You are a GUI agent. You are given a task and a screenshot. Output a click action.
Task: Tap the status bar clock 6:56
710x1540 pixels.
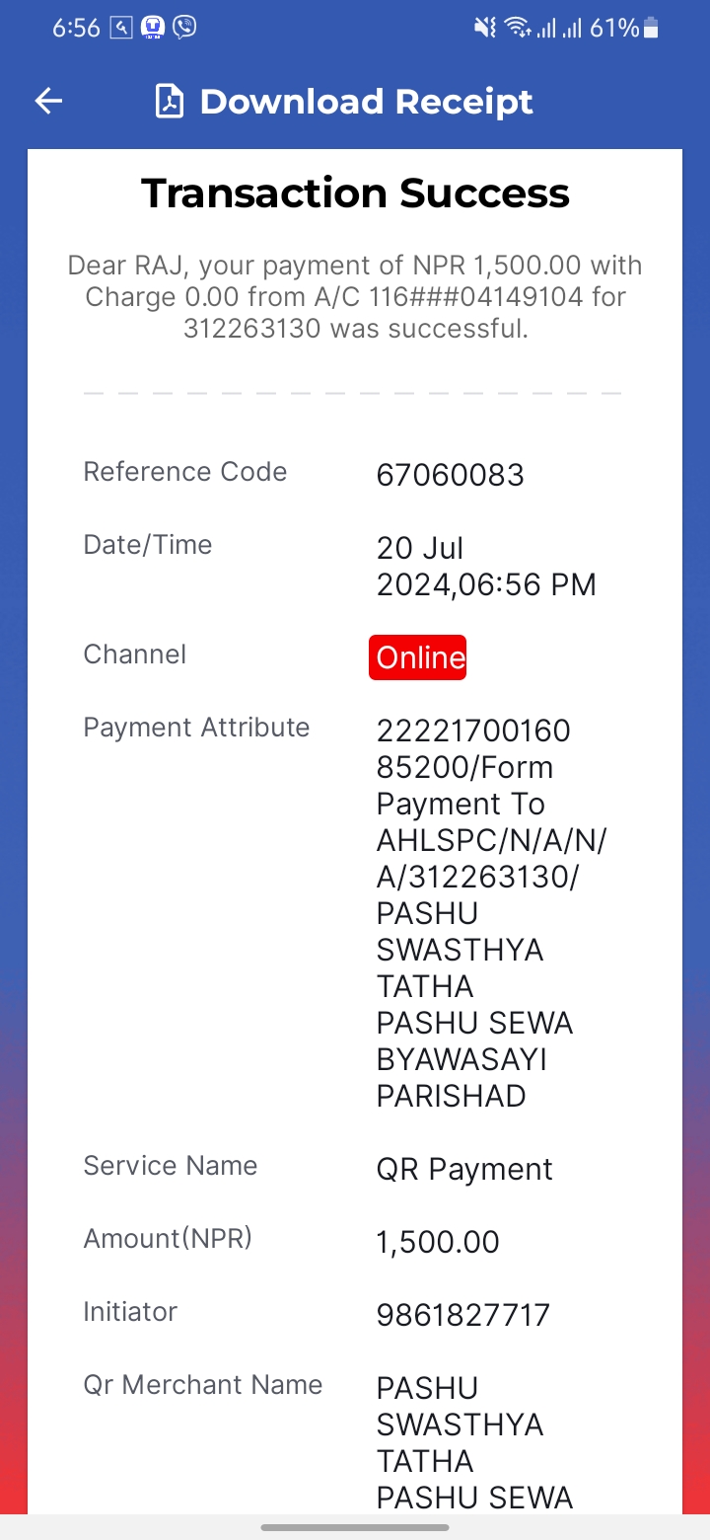pyautogui.click(x=76, y=29)
